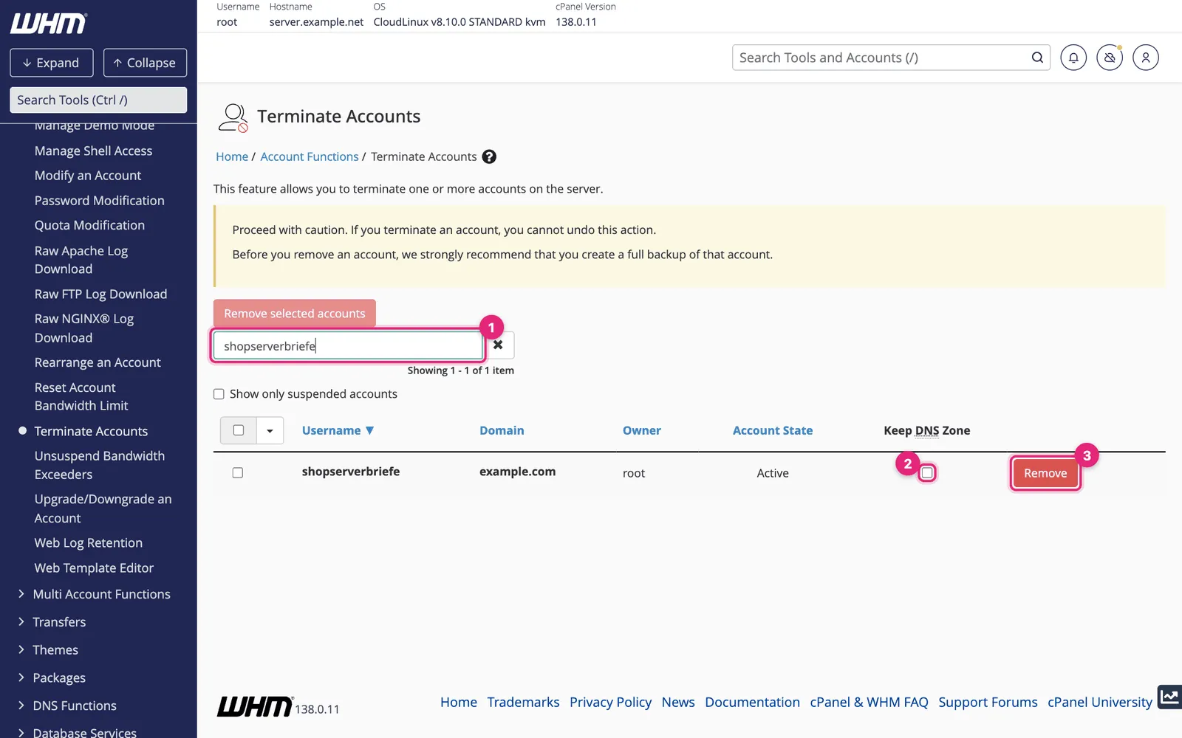Click the WHM logo in the footer
Viewport: 1182px width, 738px height.
click(x=255, y=706)
